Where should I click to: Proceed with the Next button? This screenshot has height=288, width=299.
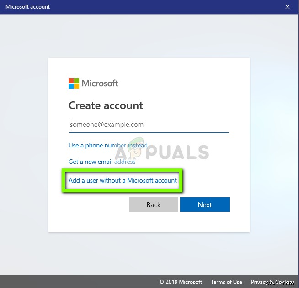(205, 204)
